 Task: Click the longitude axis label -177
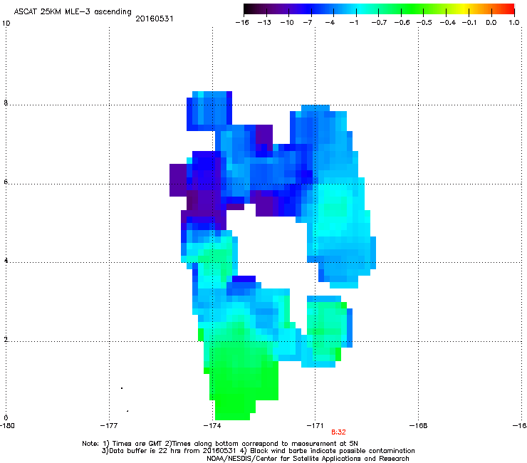pyautogui.click(x=109, y=426)
